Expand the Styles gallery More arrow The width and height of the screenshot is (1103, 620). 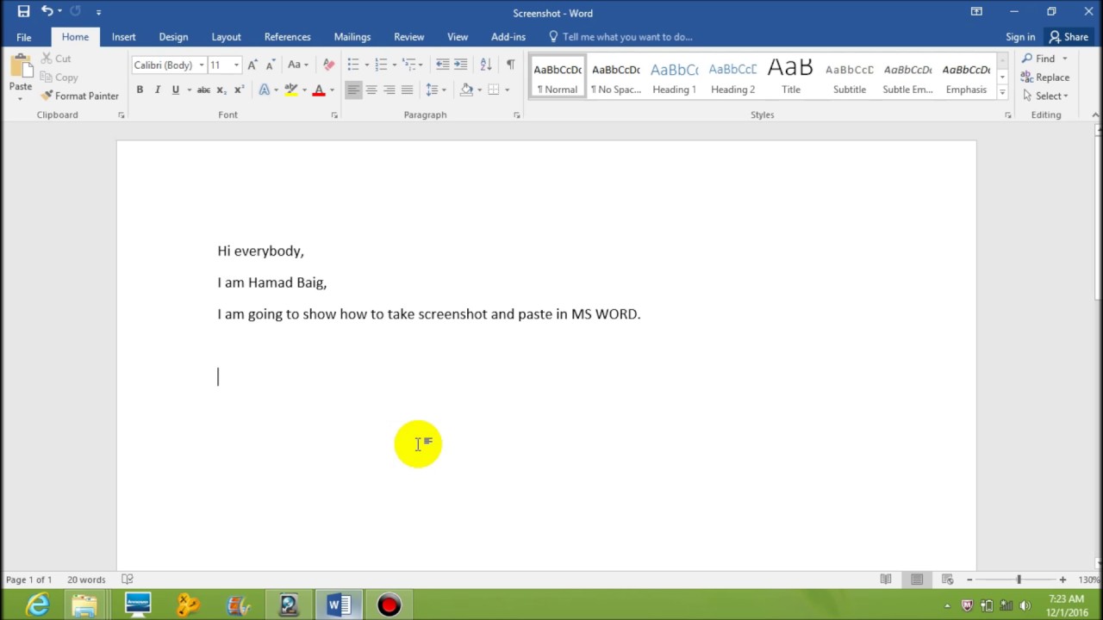pyautogui.click(x=1002, y=93)
